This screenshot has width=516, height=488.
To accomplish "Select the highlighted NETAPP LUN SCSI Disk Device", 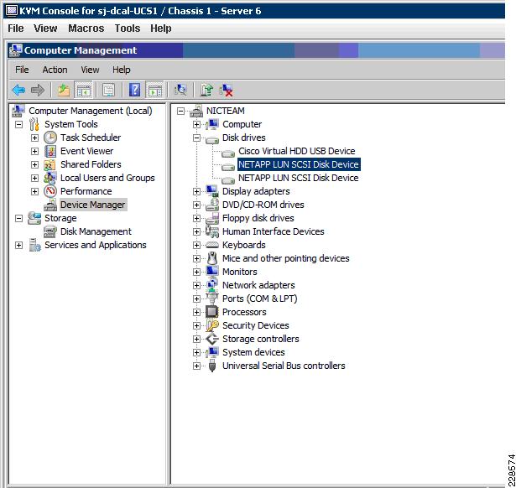I will 299,164.
